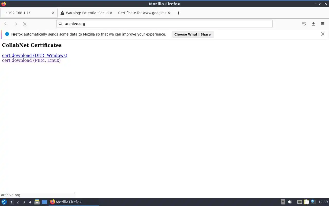Click the Firefox data sharing message text
The image size is (329, 206).
(x=89, y=34)
